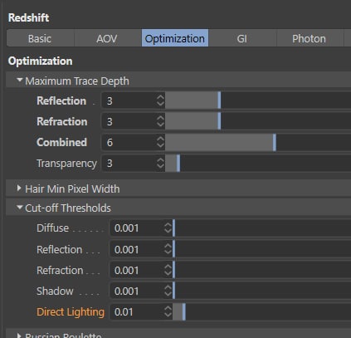Click the Redshift panel title
351x338 pixels.
coord(28,17)
